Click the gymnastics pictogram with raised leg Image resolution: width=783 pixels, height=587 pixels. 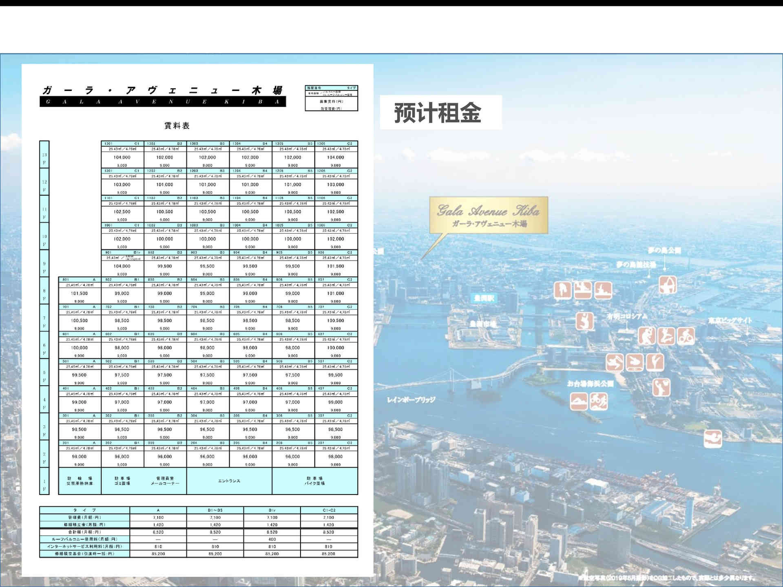tap(655, 362)
